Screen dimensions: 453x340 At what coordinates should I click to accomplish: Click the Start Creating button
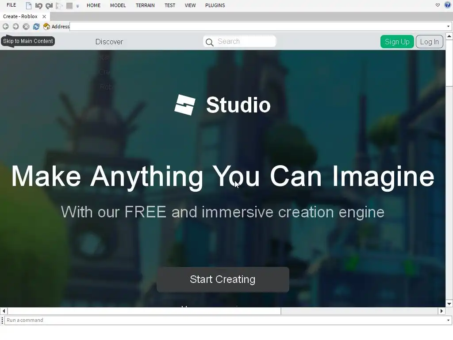pyautogui.click(x=223, y=279)
